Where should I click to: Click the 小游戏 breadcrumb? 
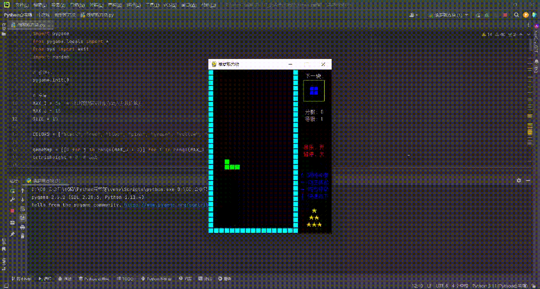(x=44, y=15)
